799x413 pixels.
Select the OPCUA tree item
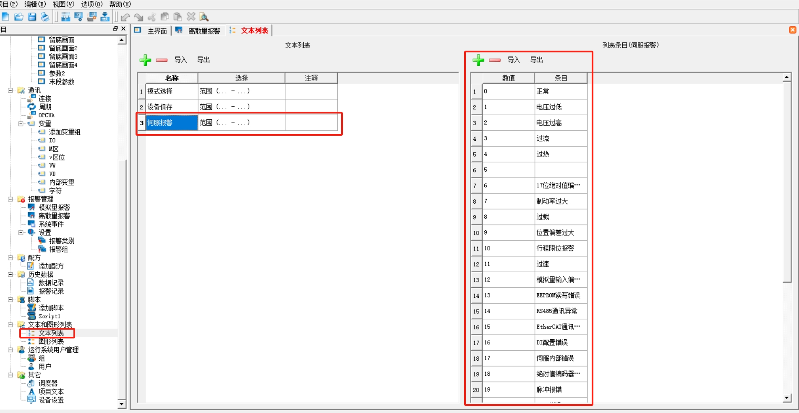coord(46,116)
